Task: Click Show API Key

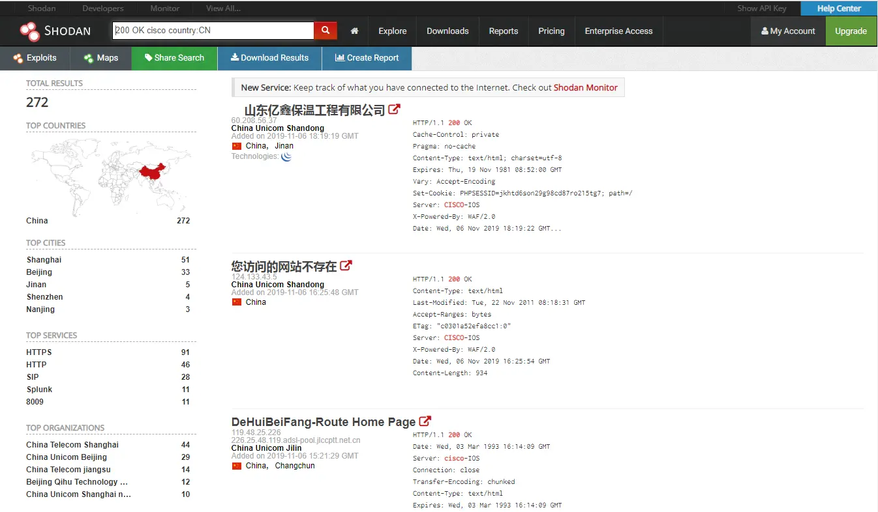Action: point(762,8)
